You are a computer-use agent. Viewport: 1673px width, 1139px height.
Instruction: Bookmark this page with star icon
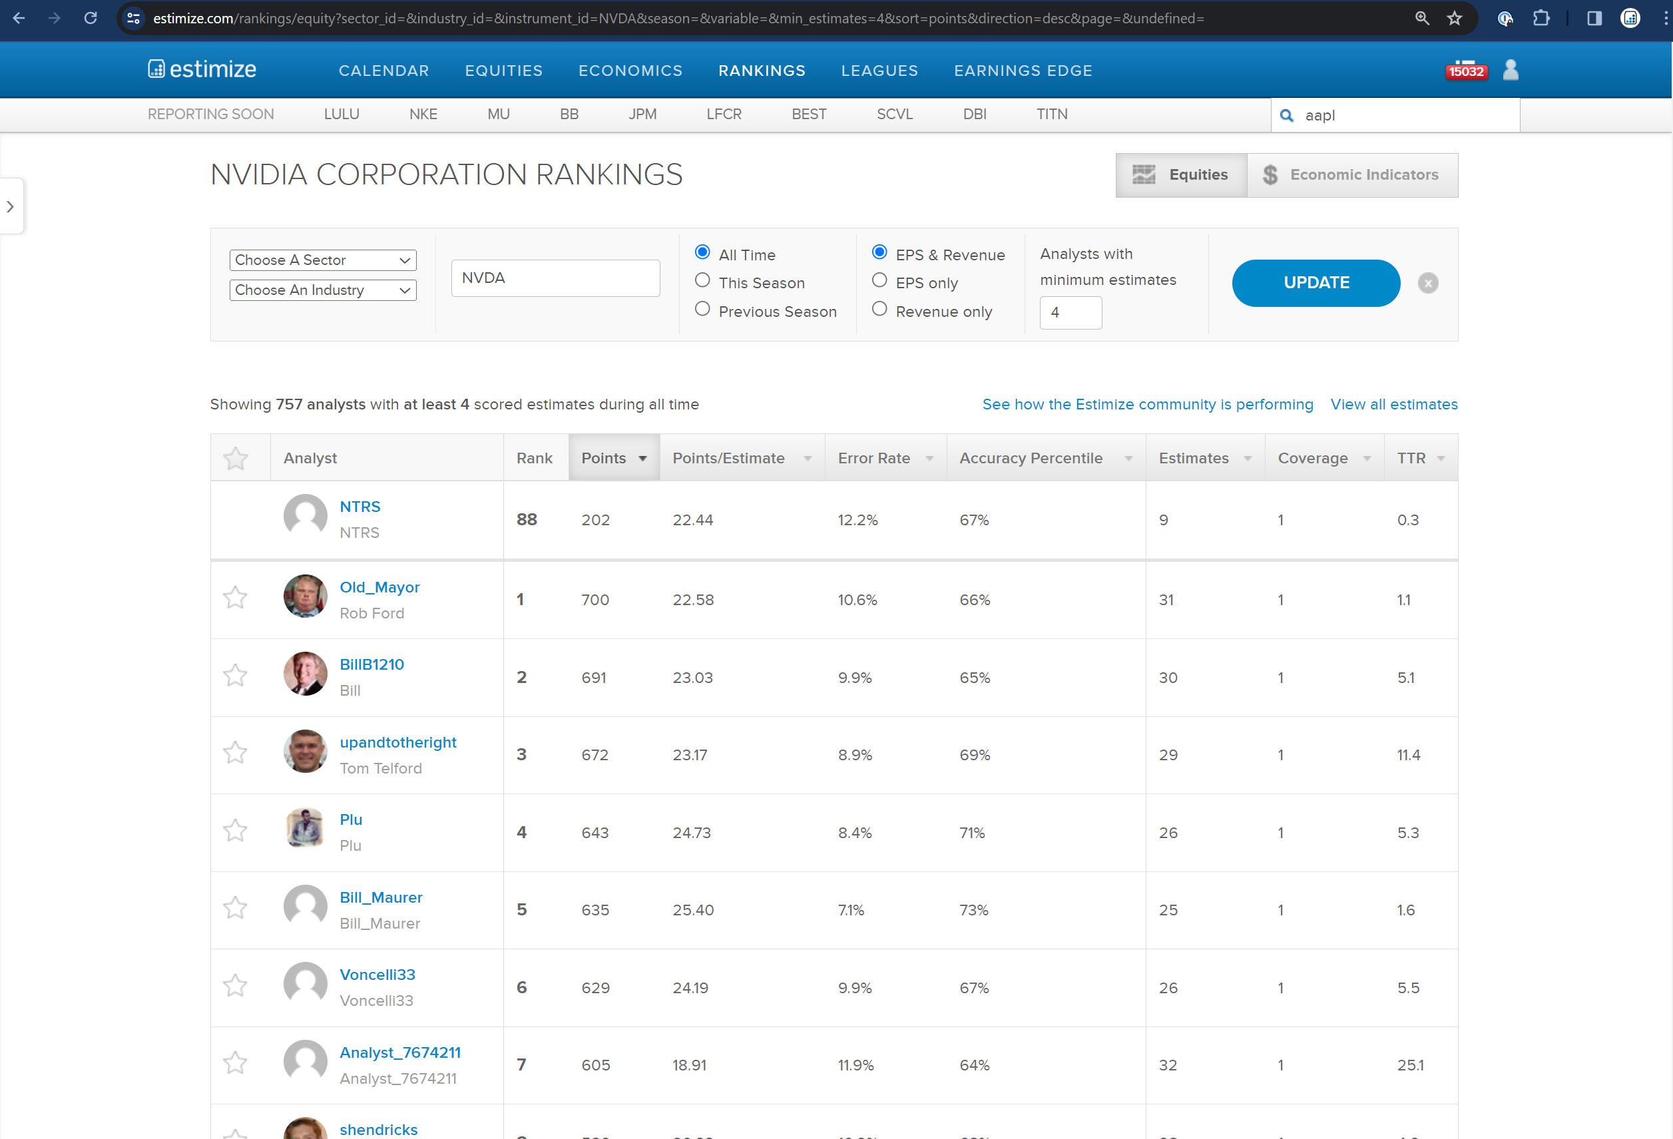1454,18
